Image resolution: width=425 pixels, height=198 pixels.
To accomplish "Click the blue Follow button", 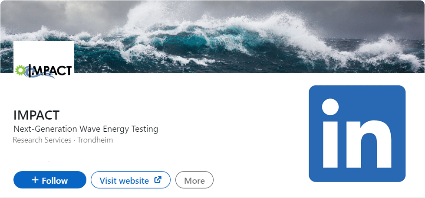I will click(x=50, y=180).
